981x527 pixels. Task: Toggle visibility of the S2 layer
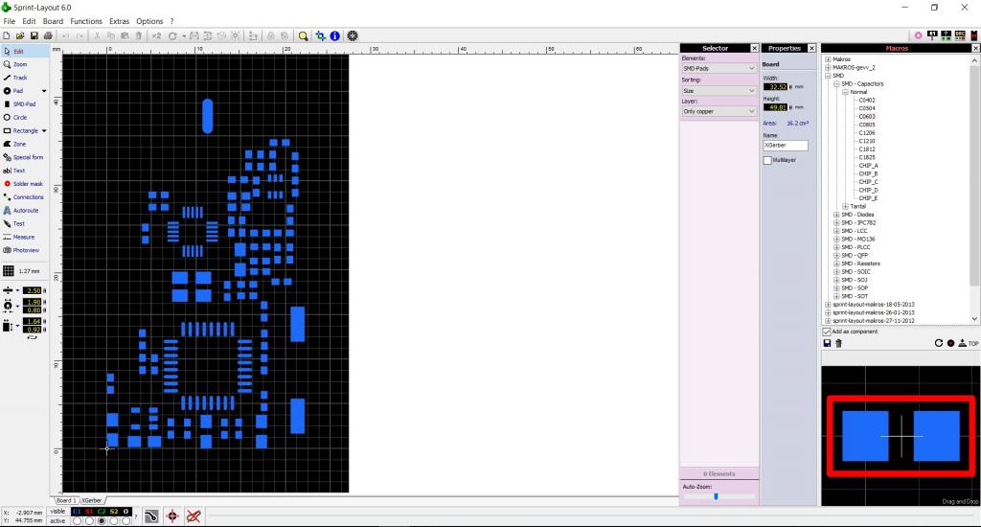click(114, 512)
